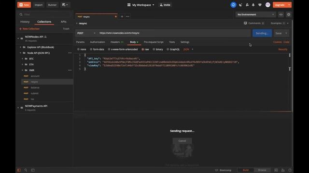Open tab options ellipsis menu
Screen dimensions: 309x173
coord(127,17)
